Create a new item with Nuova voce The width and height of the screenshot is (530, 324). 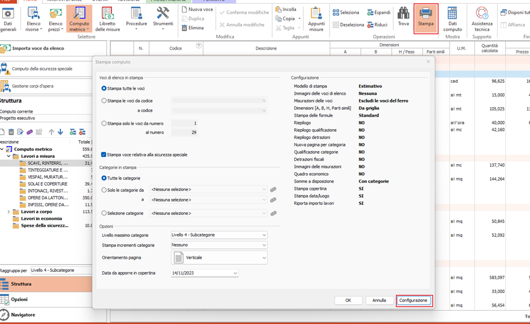(x=198, y=9)
